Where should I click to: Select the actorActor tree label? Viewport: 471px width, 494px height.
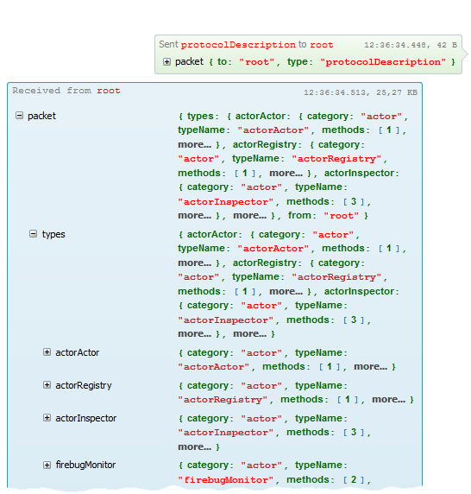click(77, 352)
